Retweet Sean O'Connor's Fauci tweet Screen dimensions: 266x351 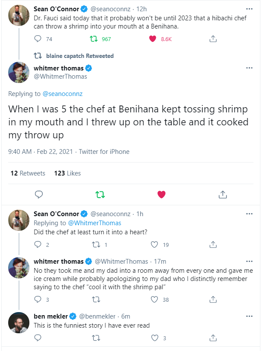click(92, 39)
